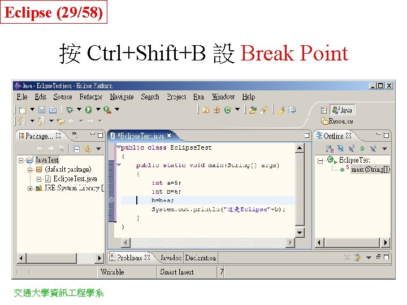
Task: Minimize the Outline view
Action: tap(379, 134)
